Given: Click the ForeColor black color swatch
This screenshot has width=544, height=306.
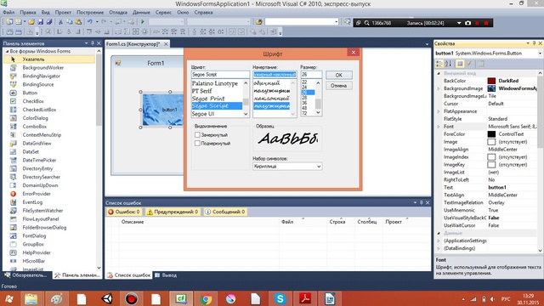Looking at the screenshot, I should tap(491, 134).
